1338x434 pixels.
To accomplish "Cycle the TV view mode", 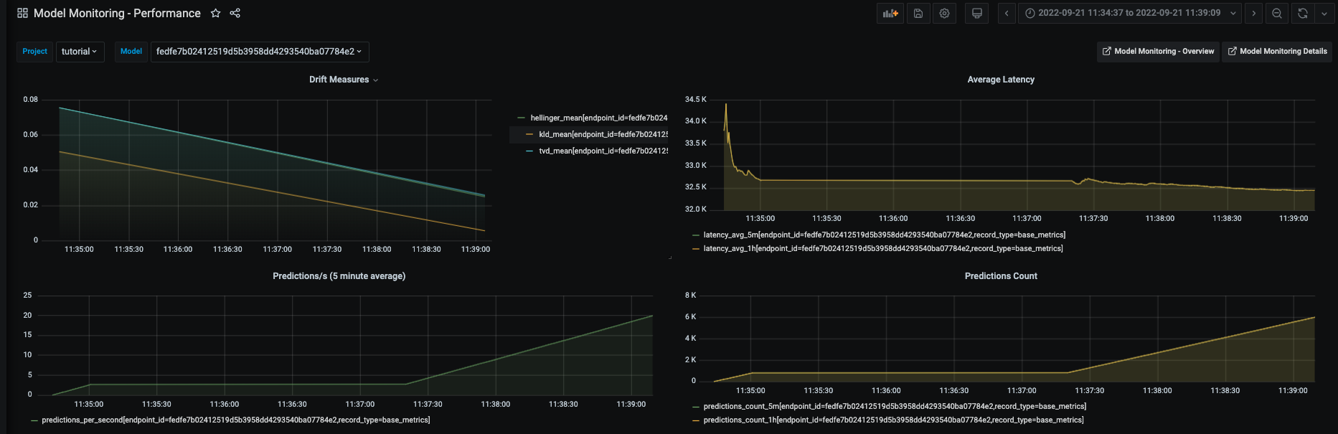I will tap(976, 13).
